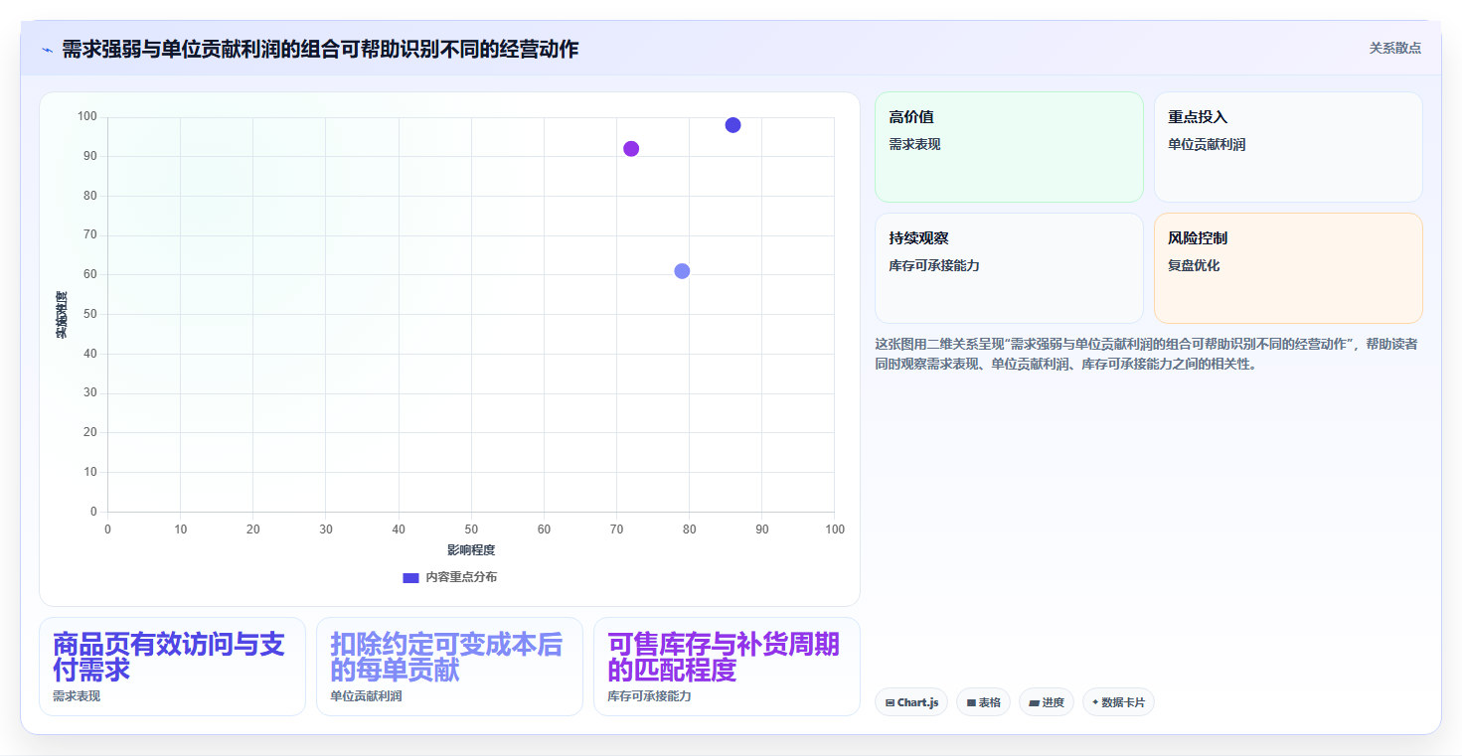Viewport: 1462px width, 756px height.
Task: Click the purple scatter point near 92
Action: tap(631, 149)
